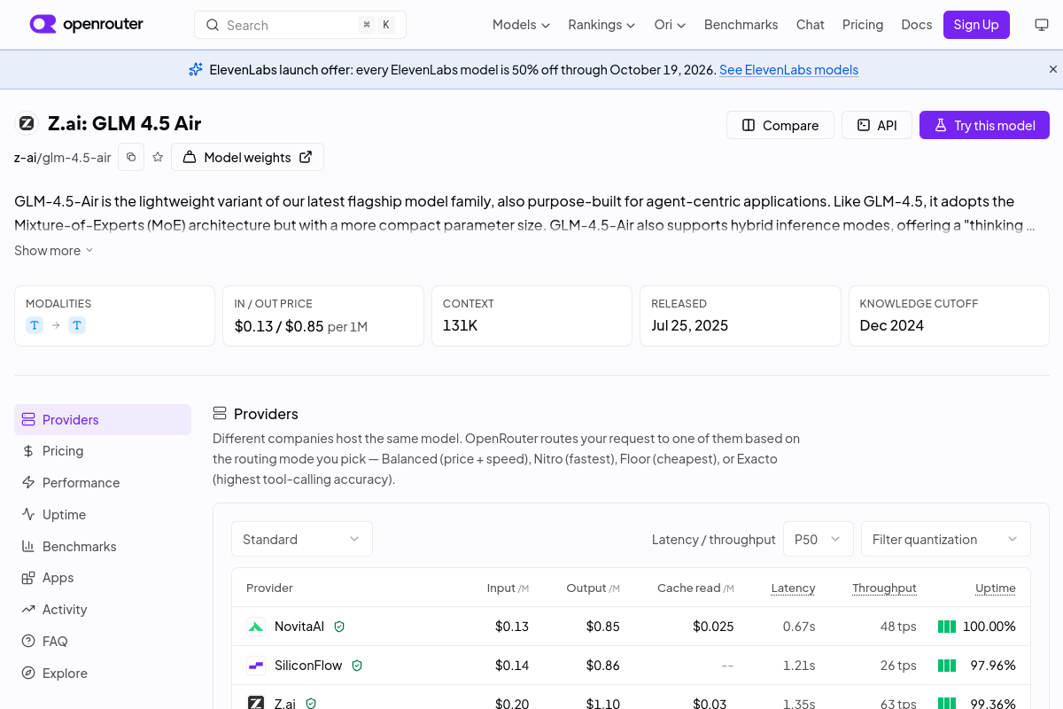1063x709 pixels.
Task: Focus the Search input field
Action: (x=300, y=25)
